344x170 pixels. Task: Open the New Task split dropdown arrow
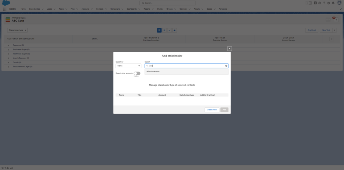pyautogui.click(x=335, y=30)
